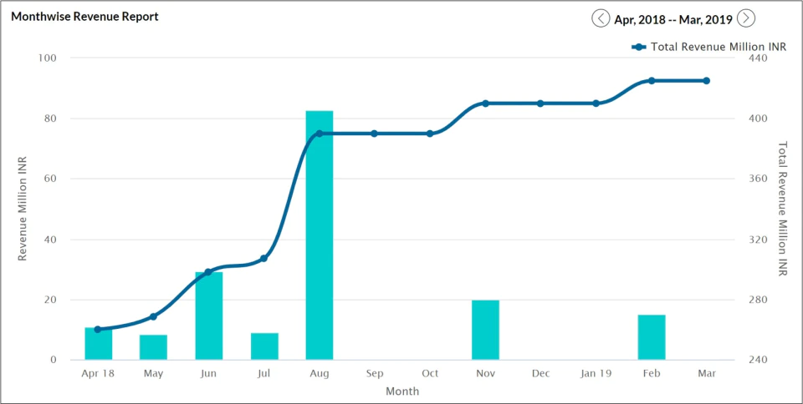The image size is (803, 404).
Task: Click the Nov revenue bar
Action: (485, 330)
